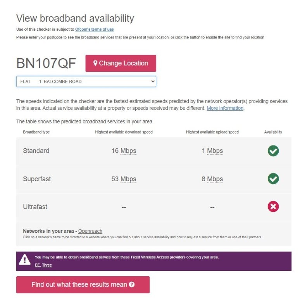Viewport: 305px width, 298px height.
Task: Click the Ultrafast broadband type row label
Action: (35, 207)
